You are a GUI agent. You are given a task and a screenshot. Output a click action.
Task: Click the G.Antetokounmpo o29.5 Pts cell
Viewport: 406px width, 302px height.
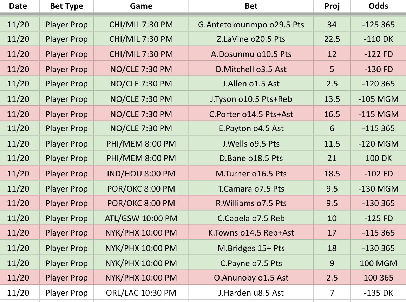click(251, 24)
